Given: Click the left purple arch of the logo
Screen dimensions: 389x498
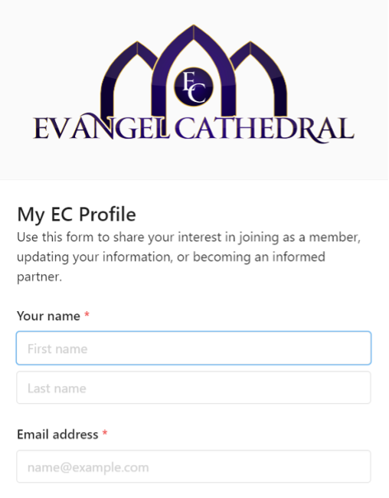Looking at the screenshot, I should (x=127, y=80).
